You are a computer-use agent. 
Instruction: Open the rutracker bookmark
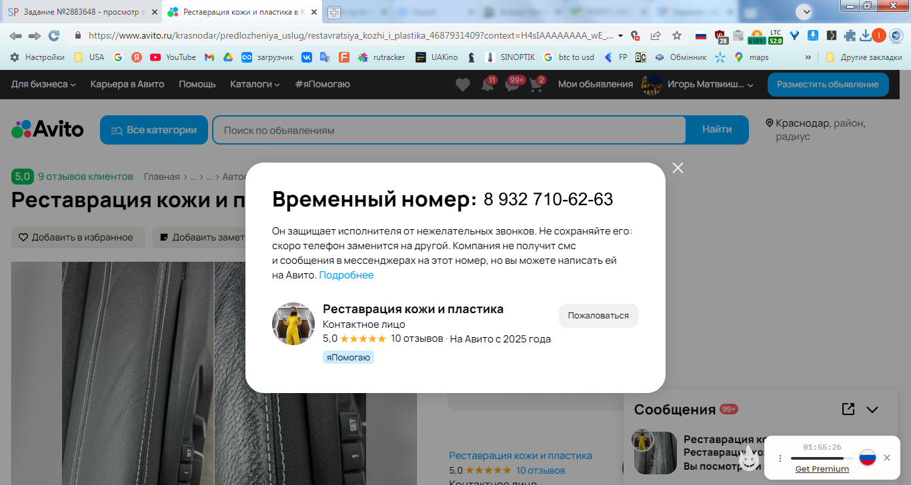381,57
